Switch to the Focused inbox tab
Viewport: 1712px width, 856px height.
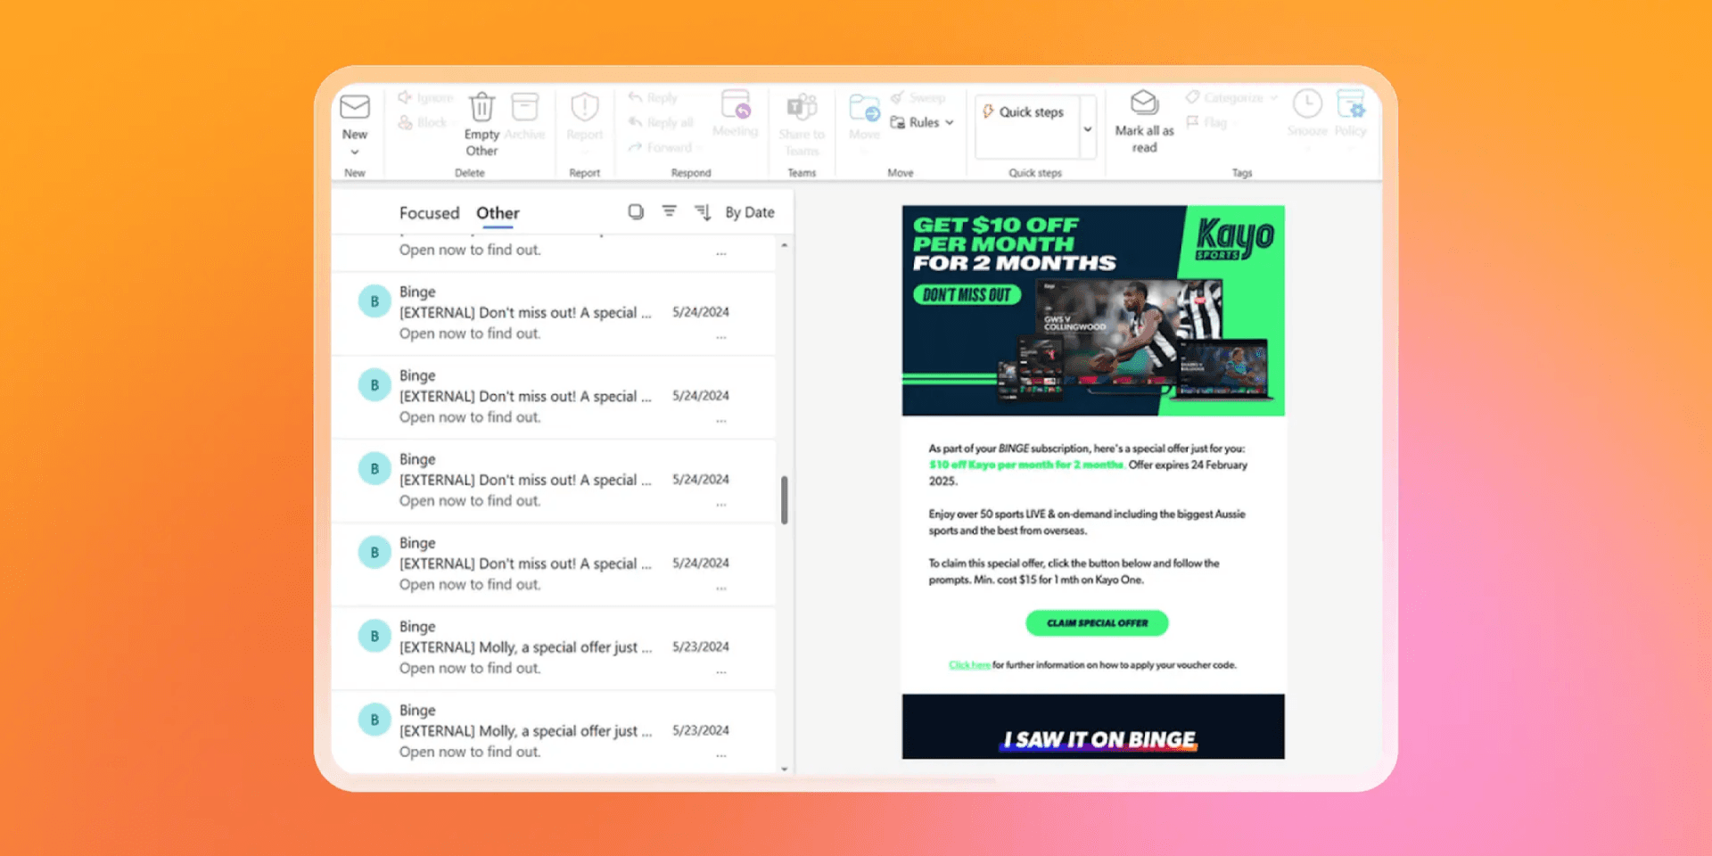click(430, 212)
